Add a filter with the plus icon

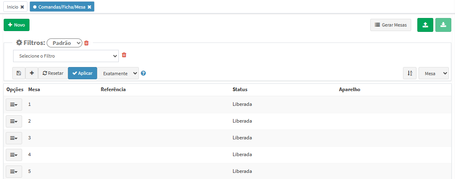(x=32, y=73)
